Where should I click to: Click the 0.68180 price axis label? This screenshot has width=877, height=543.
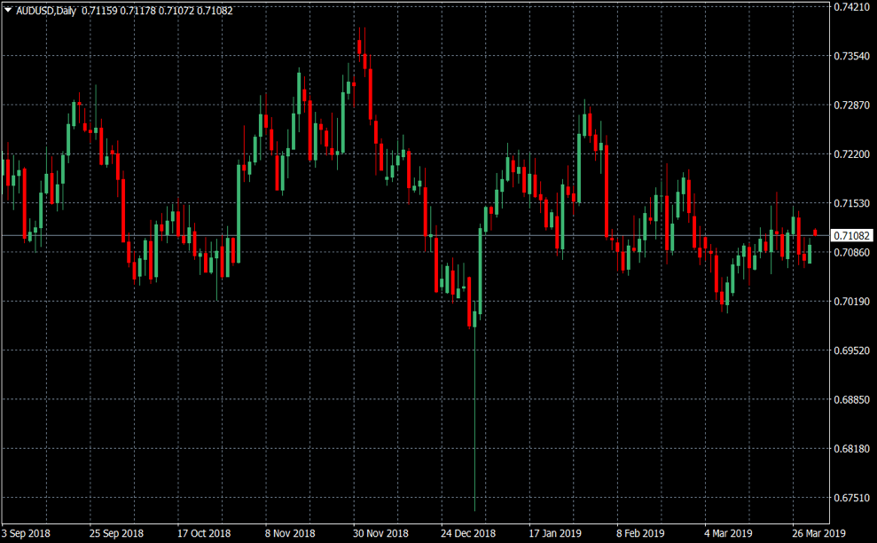(852, 448)
